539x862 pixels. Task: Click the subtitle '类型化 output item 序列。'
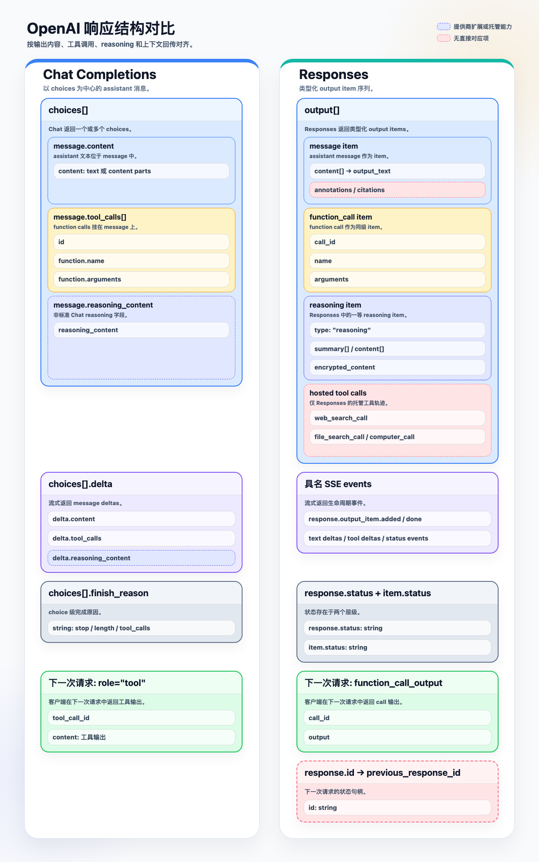click(338, 88)
